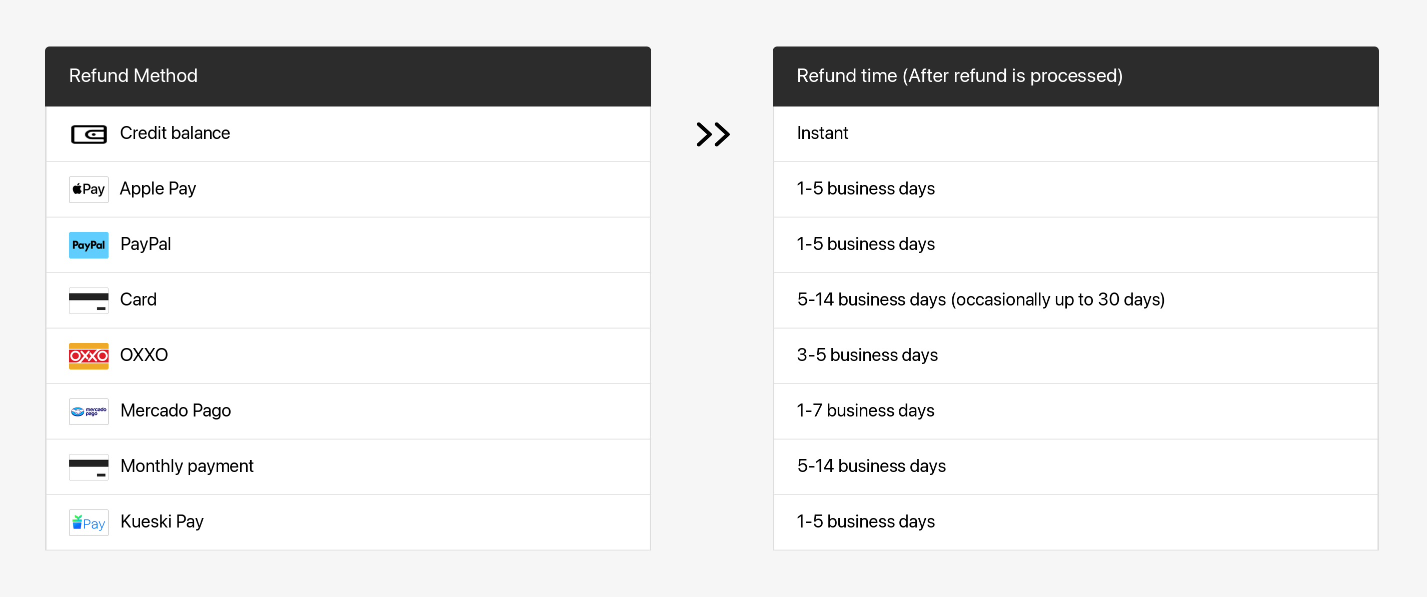Click the Credit balance wallet icon
Image resolution: width=1427 pixels, height=597 pixels.
point(89,134)
